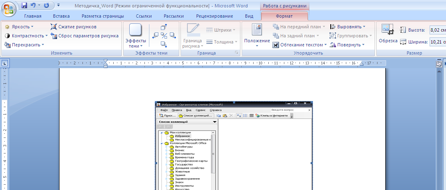The height and width of the screenshot is (190, 446).
Task: Open the Толщина line weight dropdown
Action: click(222, 42)
